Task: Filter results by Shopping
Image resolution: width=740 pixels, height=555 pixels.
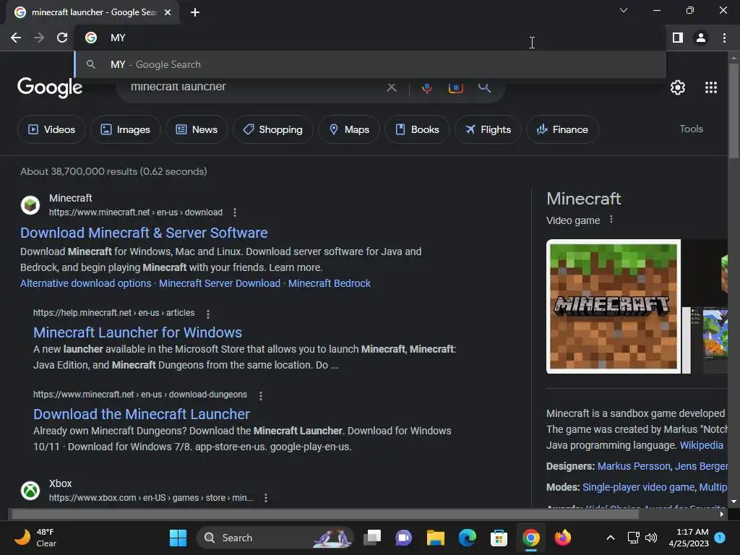Action: coord(272,129)
